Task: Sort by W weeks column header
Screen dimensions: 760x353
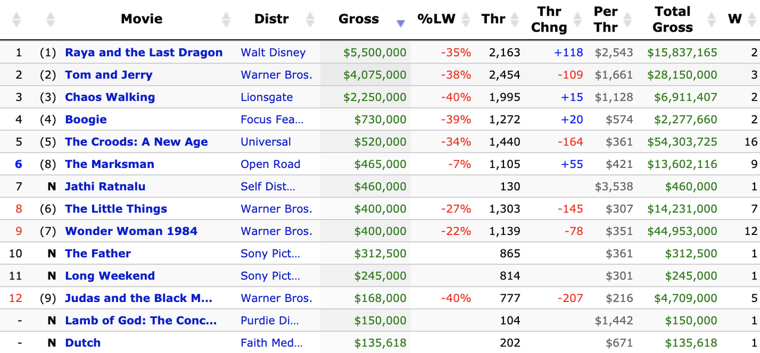Action: (735, 19)
